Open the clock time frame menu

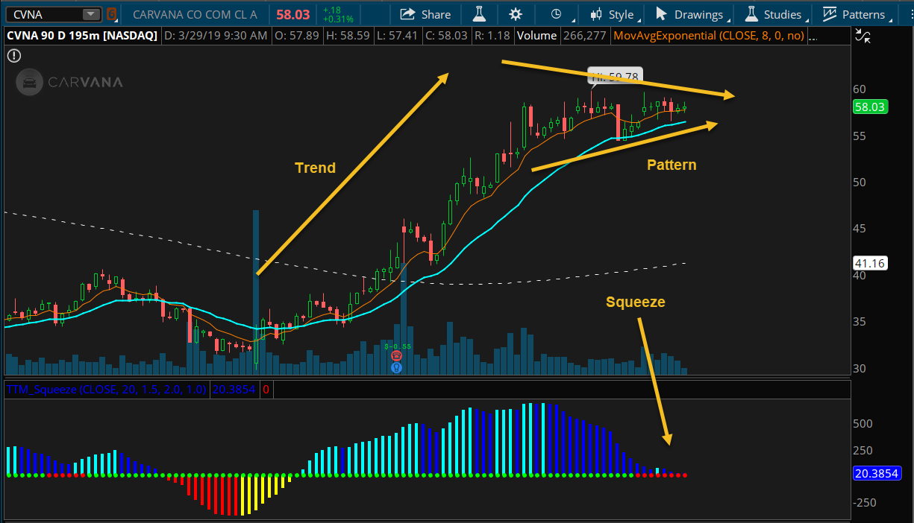[x=557, y=14]
